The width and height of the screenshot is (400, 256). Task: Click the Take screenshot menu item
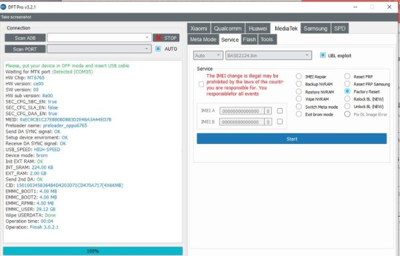[x=16, y=17]
